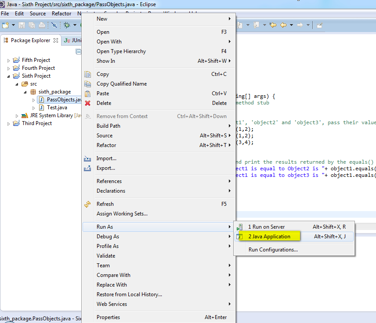The width and height of the screenshot is (376, 323).
Task: Switch to the JUnit tab
Action: coord(72,40)
